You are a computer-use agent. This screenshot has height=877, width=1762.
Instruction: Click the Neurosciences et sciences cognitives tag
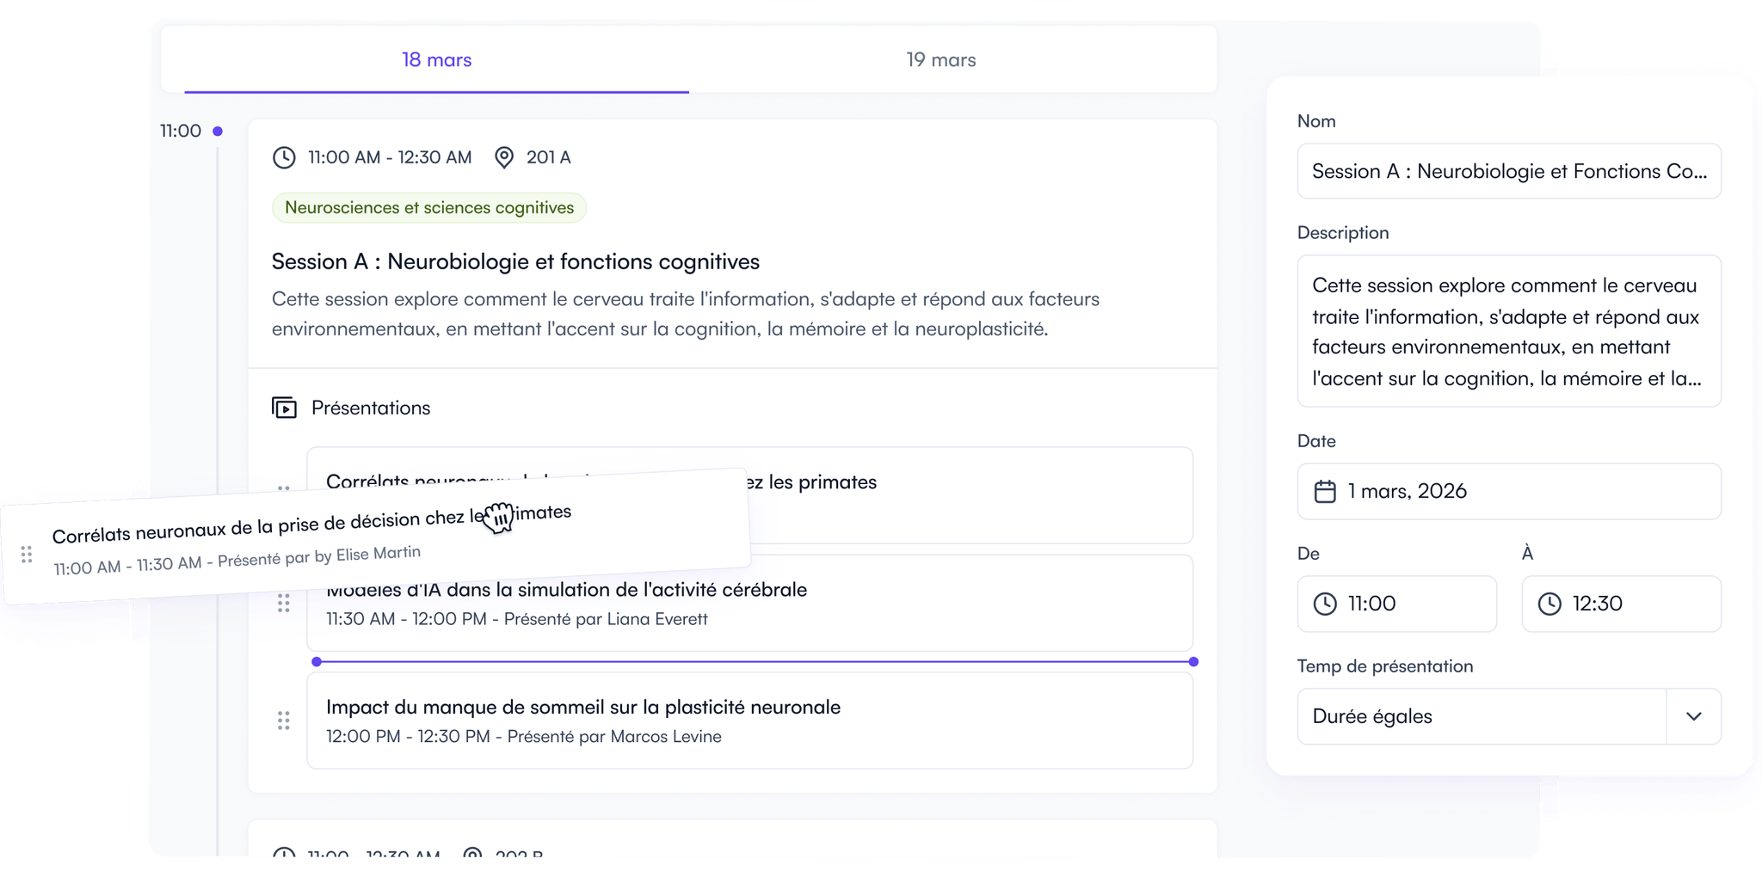coord(428,207)
